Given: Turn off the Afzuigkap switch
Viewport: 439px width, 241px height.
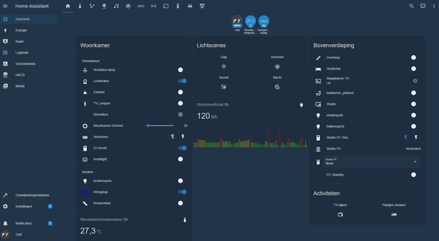Looking at the screenshot, I should pyautogui.click(x=182, y=192).
